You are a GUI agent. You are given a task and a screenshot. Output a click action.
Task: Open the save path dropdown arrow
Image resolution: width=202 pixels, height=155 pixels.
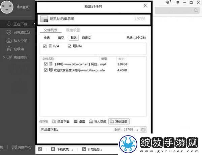pyautogui.click(x=137, y=130)
